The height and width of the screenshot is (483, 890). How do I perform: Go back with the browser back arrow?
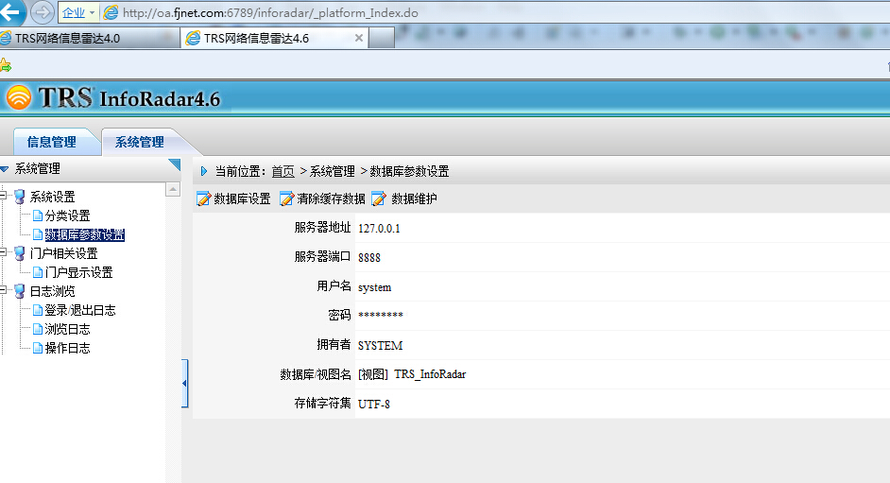click(x=9, y=11)
